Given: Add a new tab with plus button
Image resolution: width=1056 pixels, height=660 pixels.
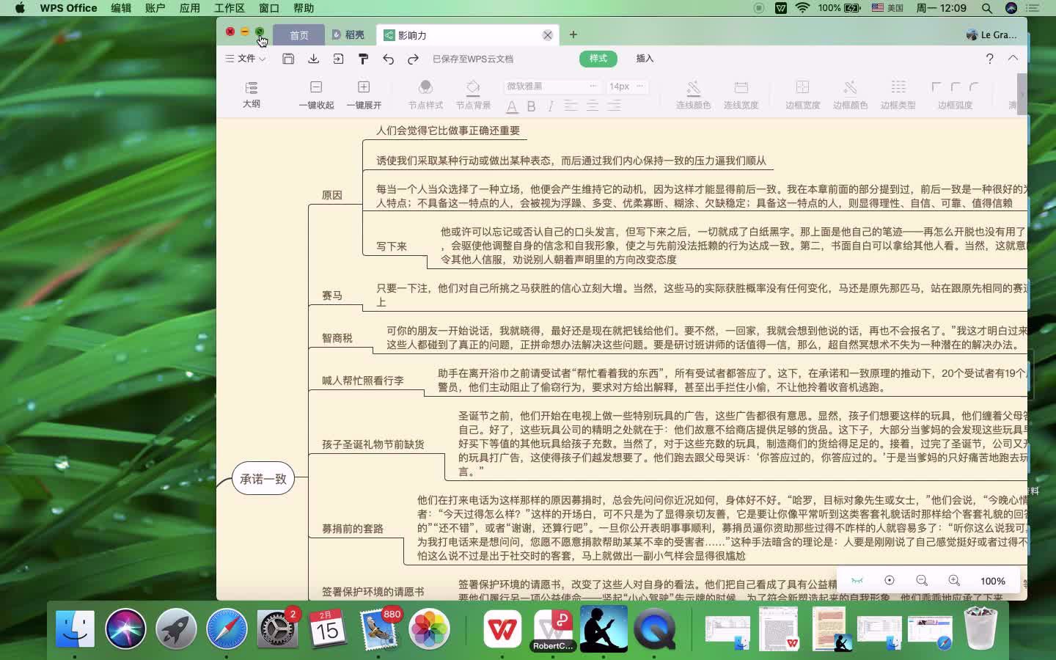Looking at the screenshot, I should (x=573, y=34).
